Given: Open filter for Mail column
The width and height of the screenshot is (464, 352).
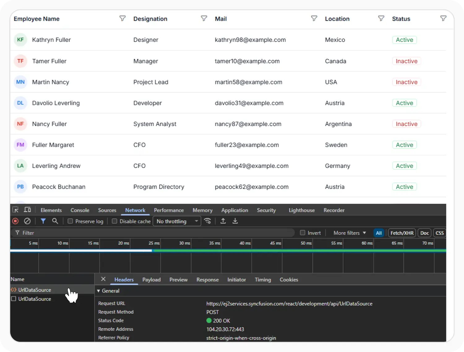Looking at the screenshot, I should (x=314, y=19).
